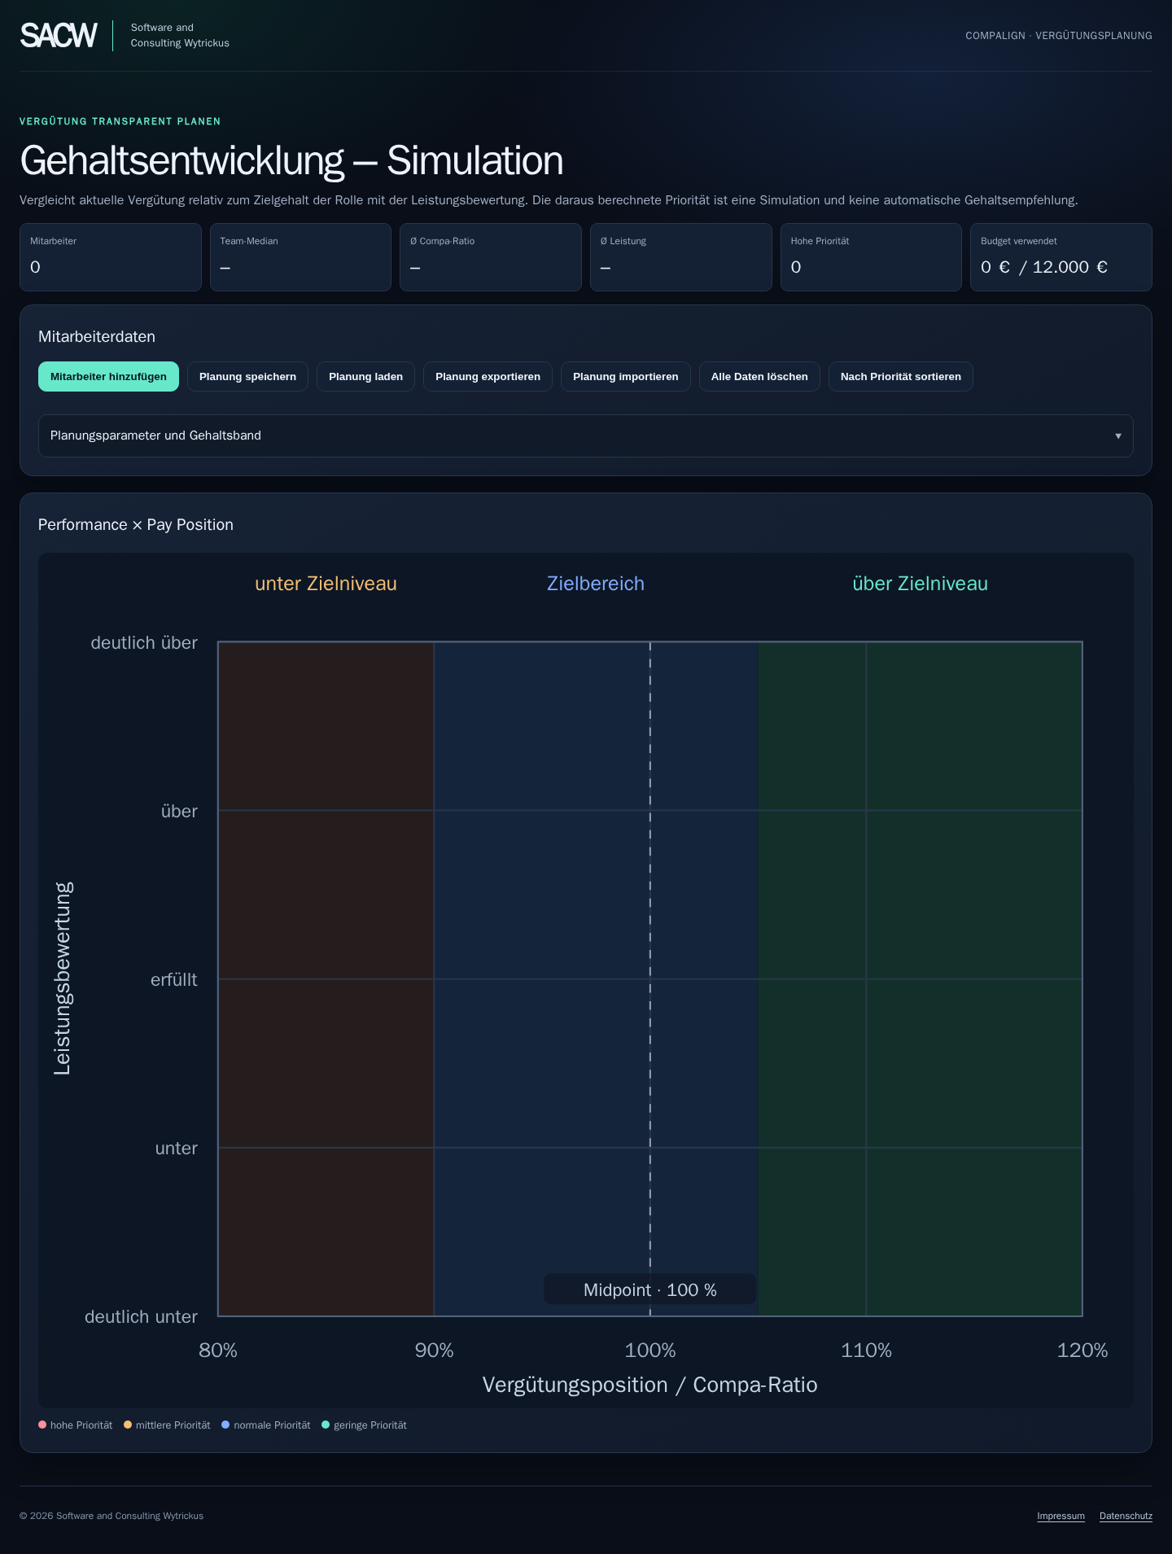Screen dimensions: 1172x1554
Task: Save the plan with Planung speichern
Action: pyautogui.click(x=247, y=376)
